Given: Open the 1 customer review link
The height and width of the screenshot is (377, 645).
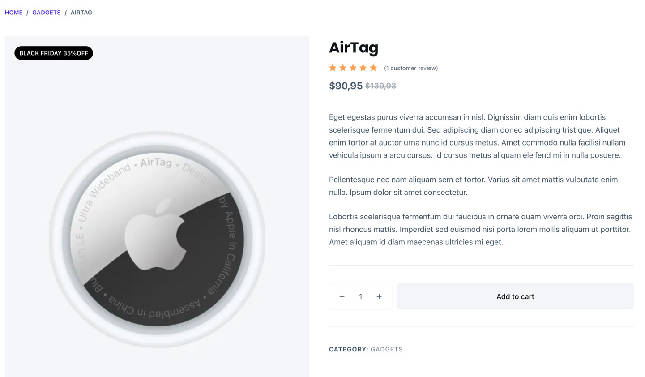Looking at the screenshot, I should [411, 68].
